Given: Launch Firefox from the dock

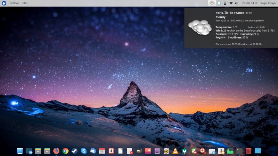Looking at the screenshot, I should (56, 151).
